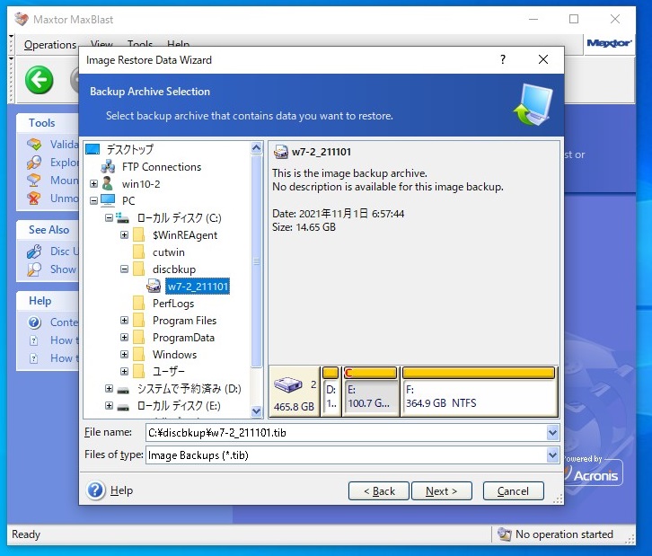Viewport: 652px width, 556px height.
Task: Click the archive icon beside w7-2_211101 title
Action: (x=281, y=152)
